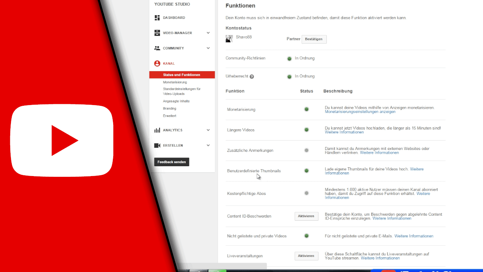Click In Ordnung beside Community-Richtlinien
The width and height of the screenshot is (483, 272).
305,58
